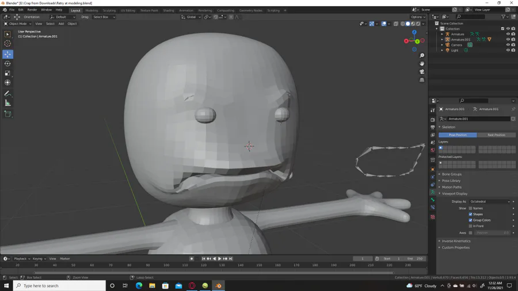Activate the Transform tool
The image size is (518, 291).
(x=7, y=83)
